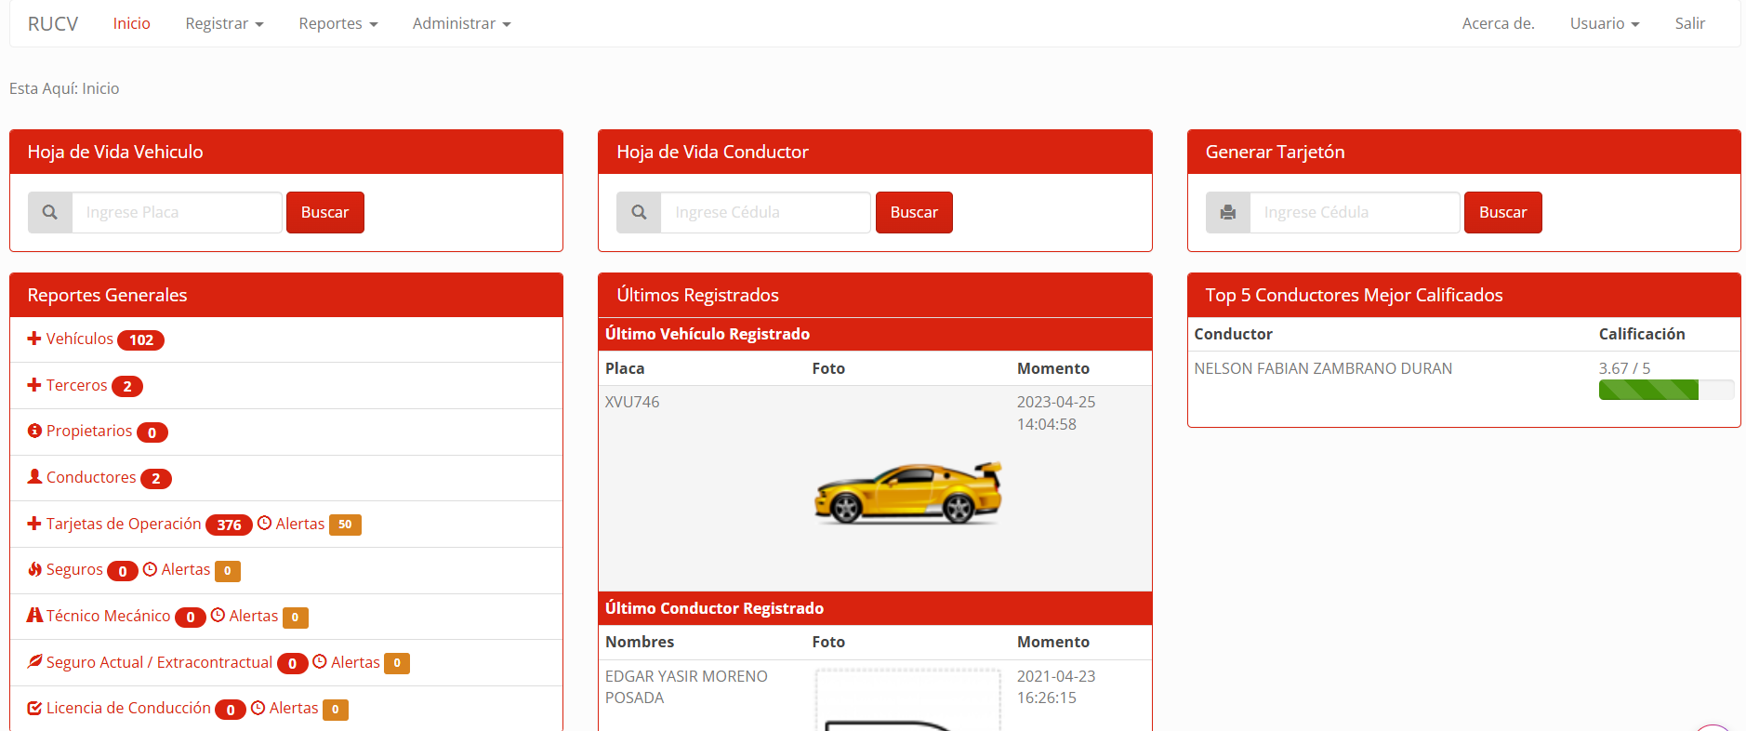Image resolution: width=1746 pixels, height=731 pixels.
Task: Open Alertas in Seguros row
Action: [186, 569]
